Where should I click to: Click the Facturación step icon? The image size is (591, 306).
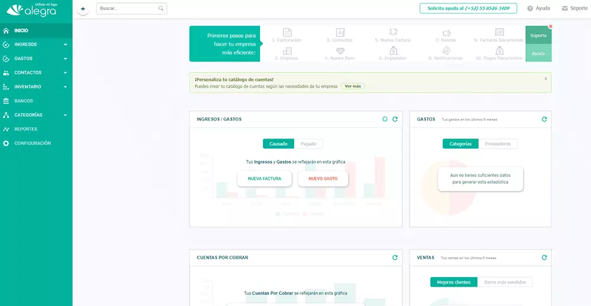point(287,32)
